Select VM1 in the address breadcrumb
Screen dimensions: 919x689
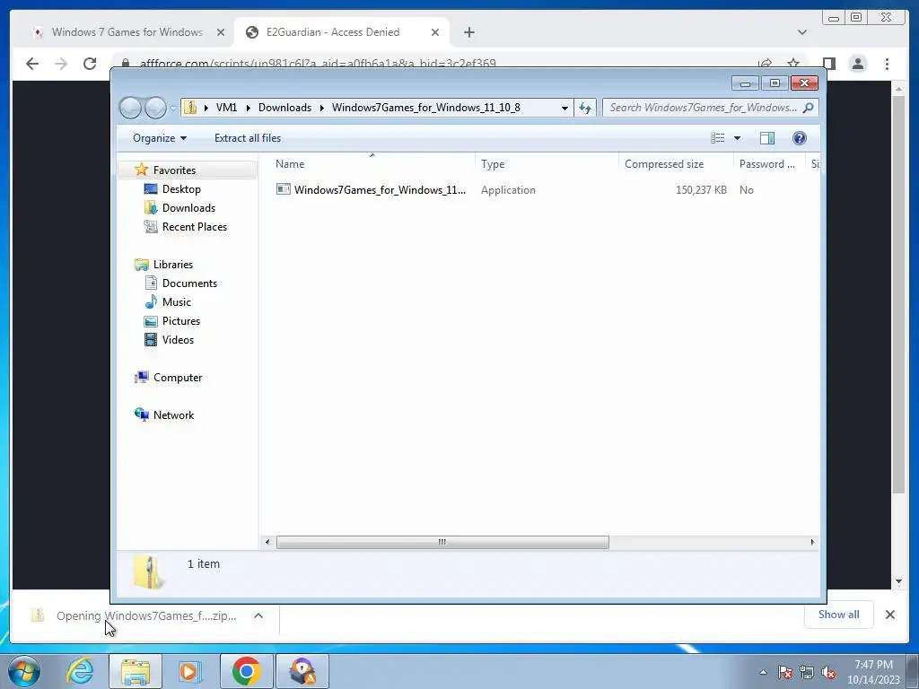pos(226,108)
